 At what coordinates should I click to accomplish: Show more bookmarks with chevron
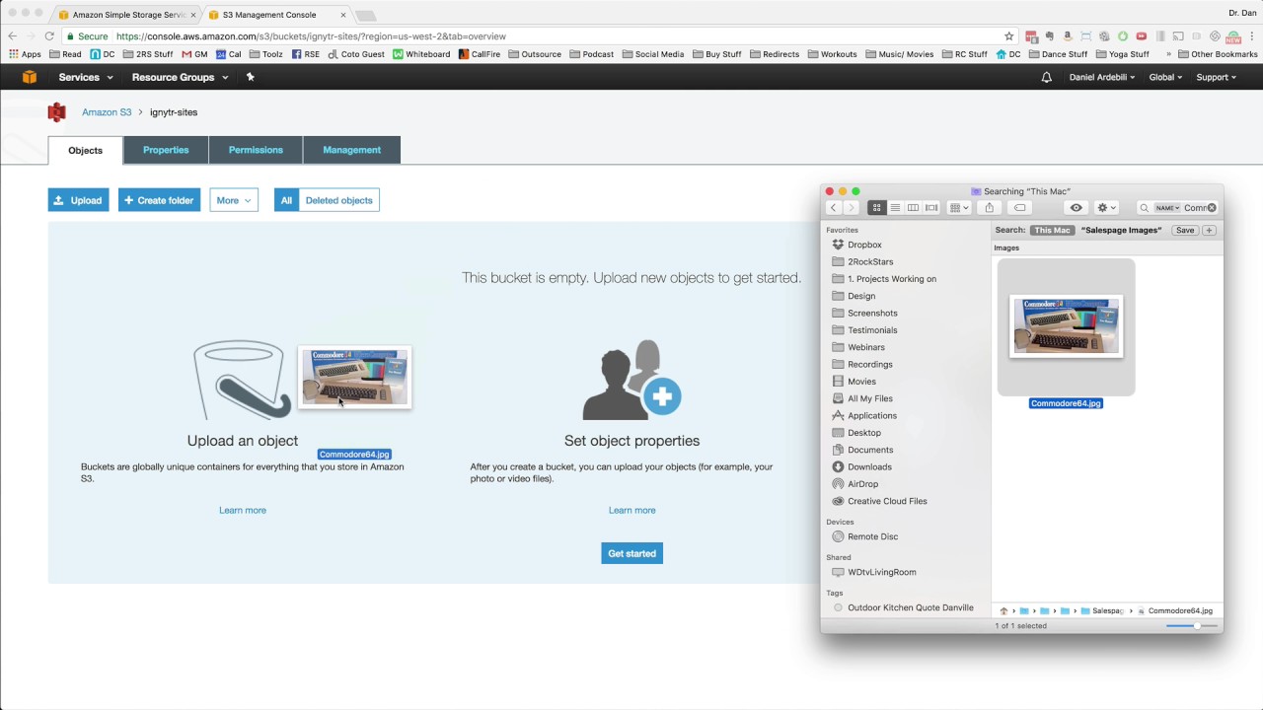[1169, 54]
